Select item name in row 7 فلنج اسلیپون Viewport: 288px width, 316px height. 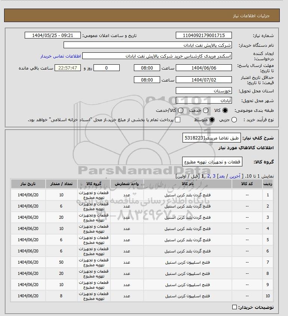coord(188,263)
